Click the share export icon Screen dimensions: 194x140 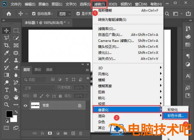[188, 13]
